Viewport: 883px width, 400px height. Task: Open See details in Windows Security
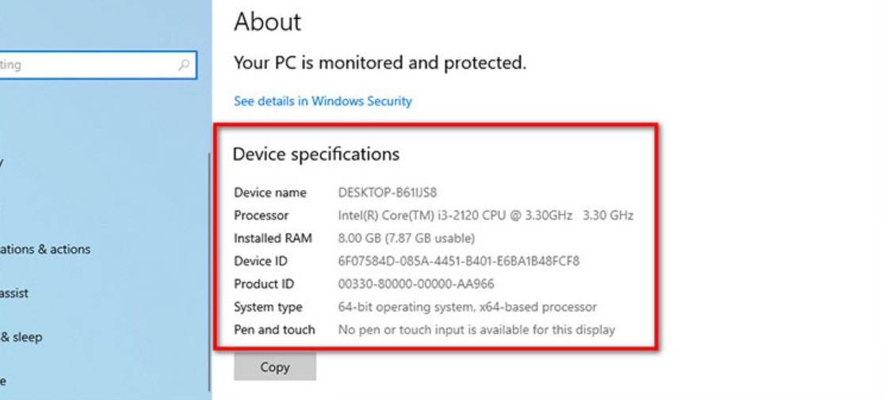click(x=323, y=101)
